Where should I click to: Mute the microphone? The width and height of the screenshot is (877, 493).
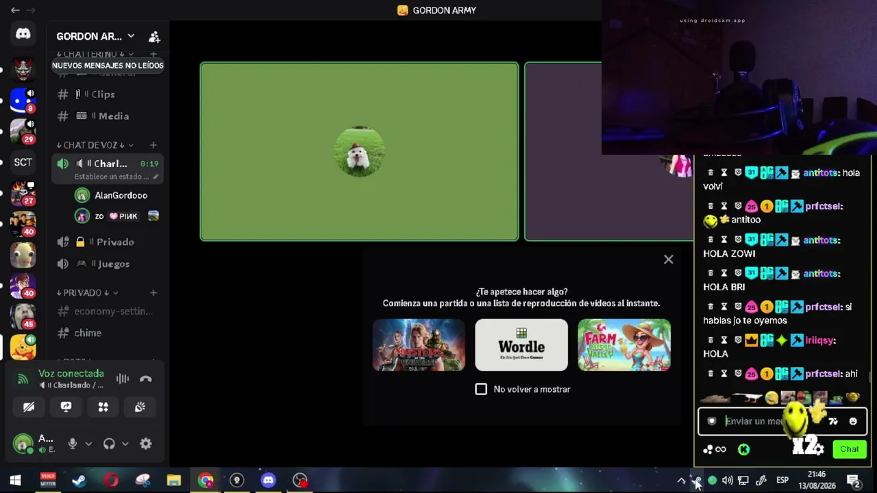[72, 444]
